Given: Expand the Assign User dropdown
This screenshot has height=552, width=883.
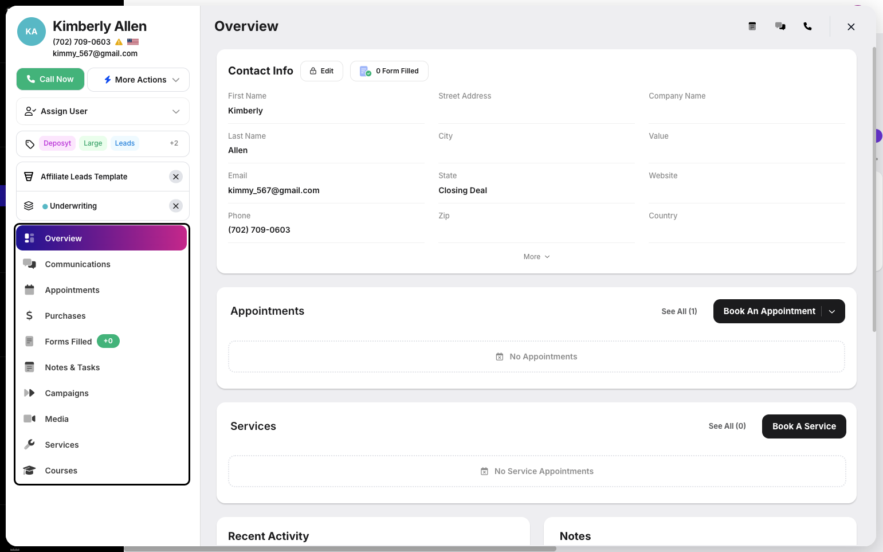Looking at the screenshot, I should click(103, 111).
